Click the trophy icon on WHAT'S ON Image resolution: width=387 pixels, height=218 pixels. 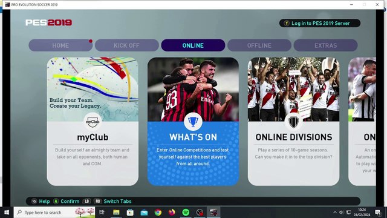193,122
